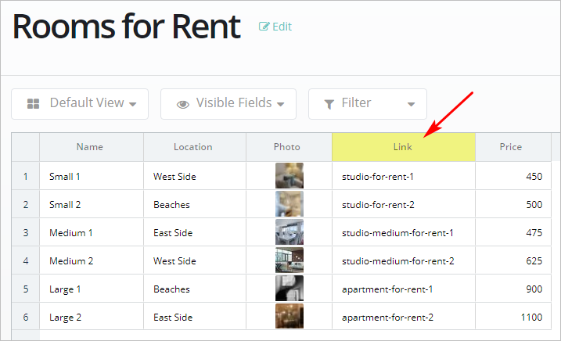Screen dimensions: 561x341
Task: Click the funnel filter icon
Action: [329, 103]
